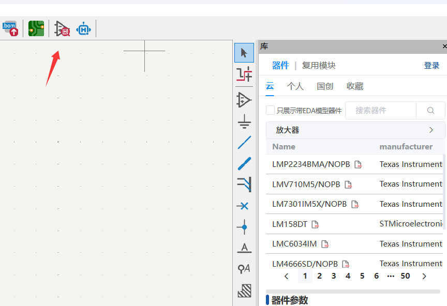Open datasheet icon for LMP2234BMA/NOPB
The height and width of the screenshot is (306, 447).
[x=358, y=164]
